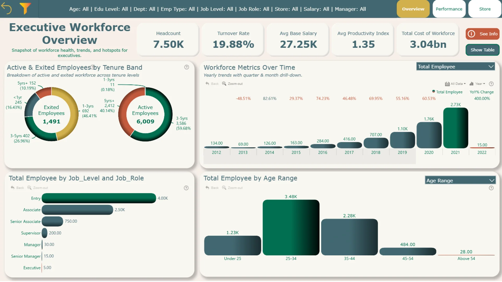This screenshot has width=502, height=282.
Task: Click help icon on Tenure Band chart
Action: click(186, 67)
